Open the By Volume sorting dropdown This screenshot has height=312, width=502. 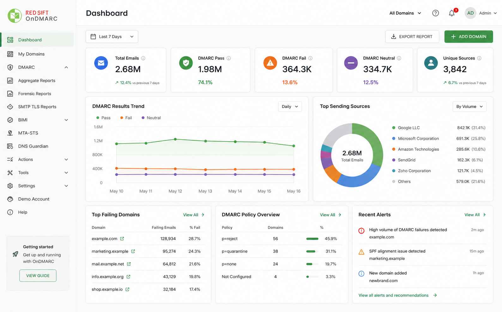pos(469,107)
